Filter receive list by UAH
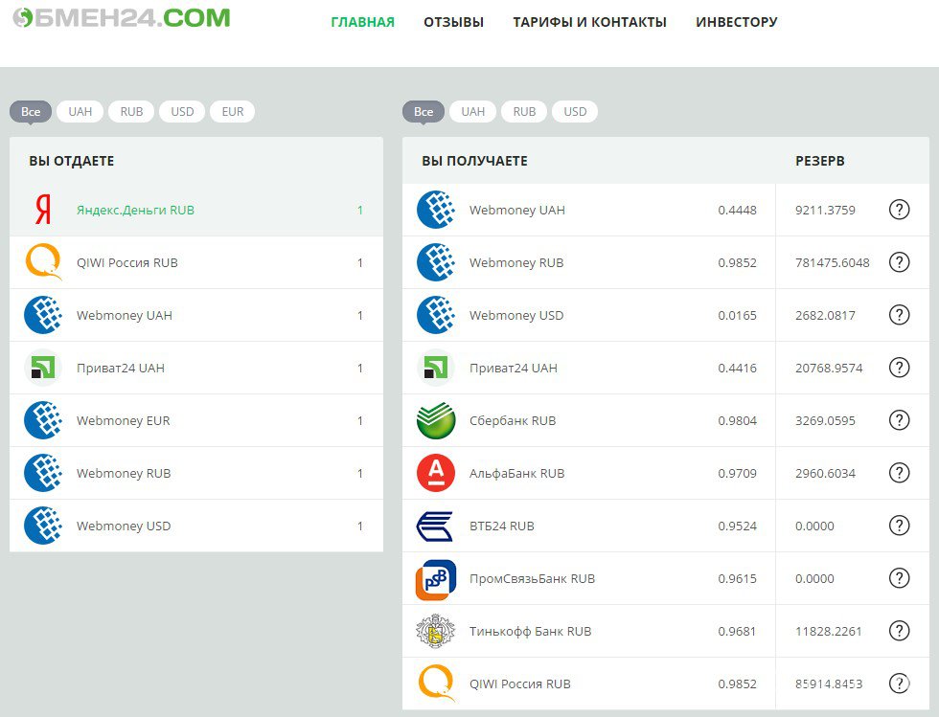The image size is (939, 717). click(x=473, y=111)
